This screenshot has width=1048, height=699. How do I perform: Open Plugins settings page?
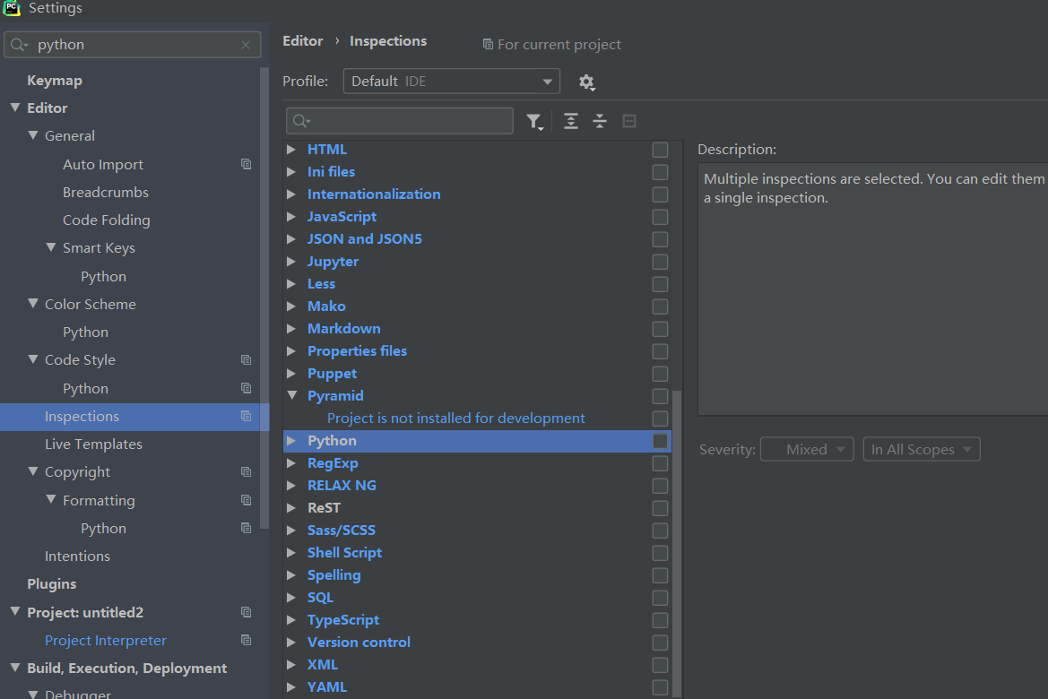click(51, 584)
